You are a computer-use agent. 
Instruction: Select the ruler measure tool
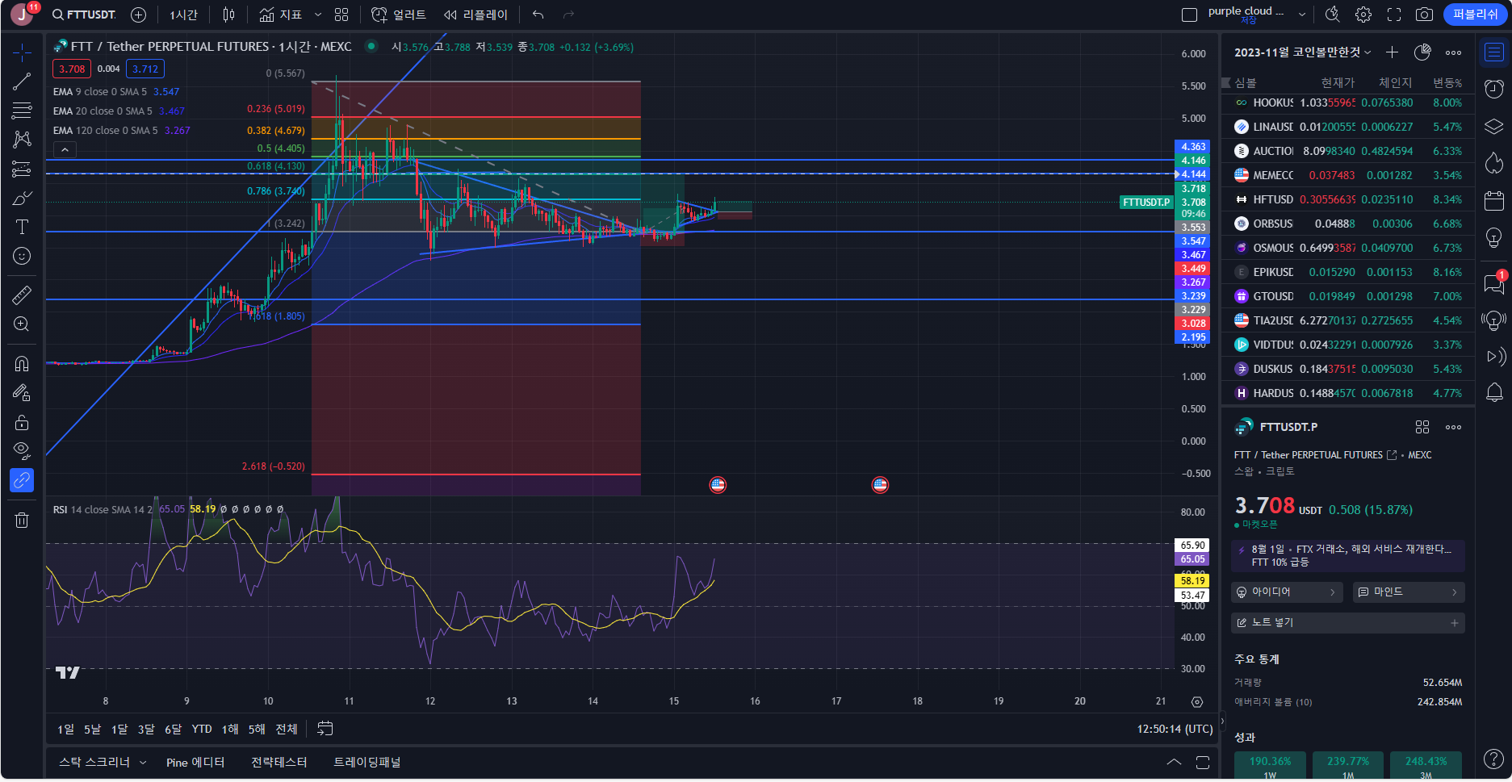point(22,295)
